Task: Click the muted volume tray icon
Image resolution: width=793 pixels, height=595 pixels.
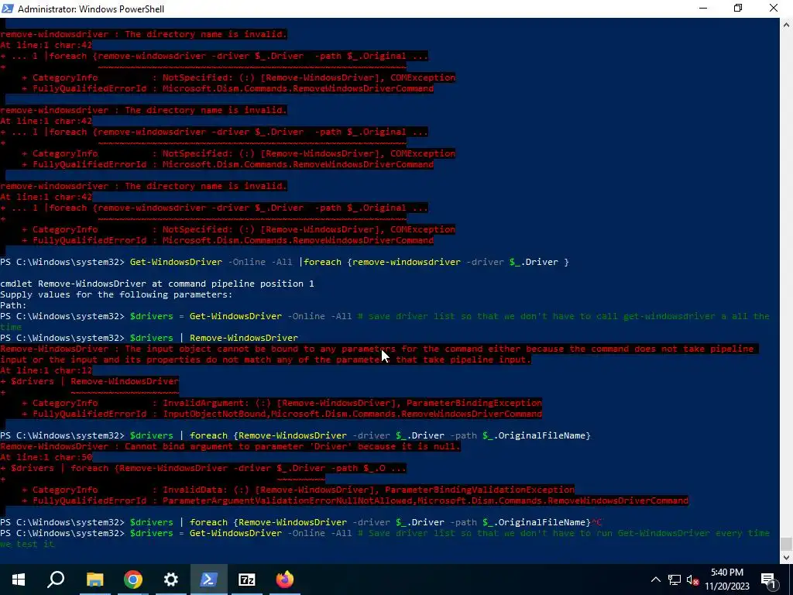Action: pyautogui.click(x=693, y=580)
